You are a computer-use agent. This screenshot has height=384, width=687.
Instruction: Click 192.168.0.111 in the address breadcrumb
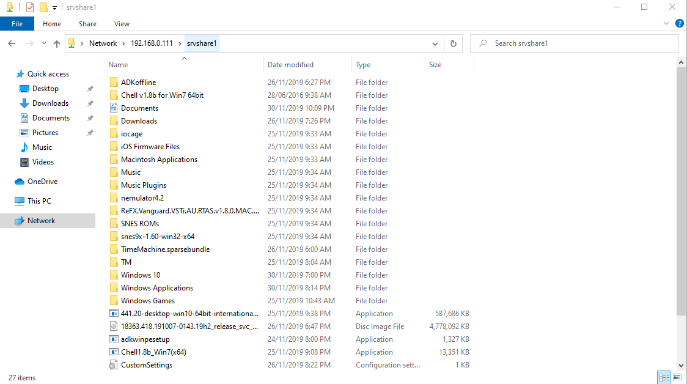click(x=152, y=43)
